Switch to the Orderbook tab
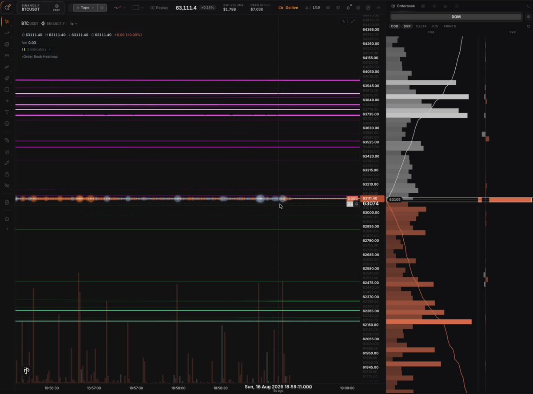The width and height of the screenshot is (533, 394). (x=403, y=6)
